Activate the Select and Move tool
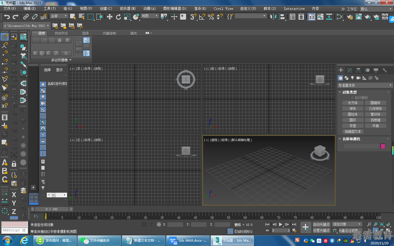Image resolution: width=394 pixels, height=246 pixels. pyautogui.click(x=110, y=17)
